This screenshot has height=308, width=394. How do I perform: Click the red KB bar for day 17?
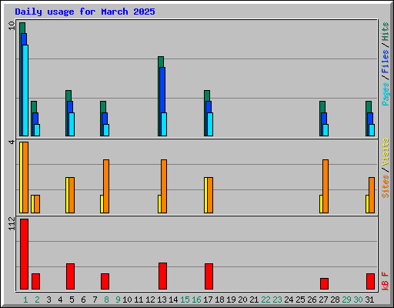pyautogui.click(x=209, y=276)
